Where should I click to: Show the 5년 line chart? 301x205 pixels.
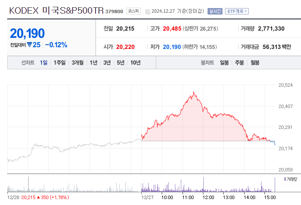pyautogui.click(x=121, y=63)
